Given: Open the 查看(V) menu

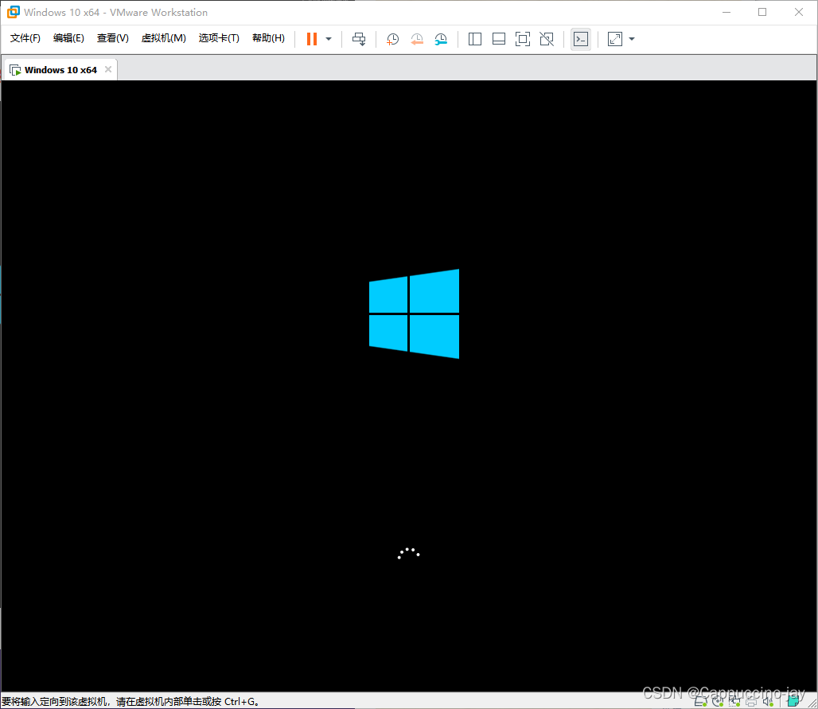Looking at the screenshot, I should pos(113,38).
